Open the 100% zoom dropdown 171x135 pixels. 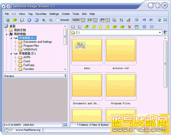(x=83, y=20)
